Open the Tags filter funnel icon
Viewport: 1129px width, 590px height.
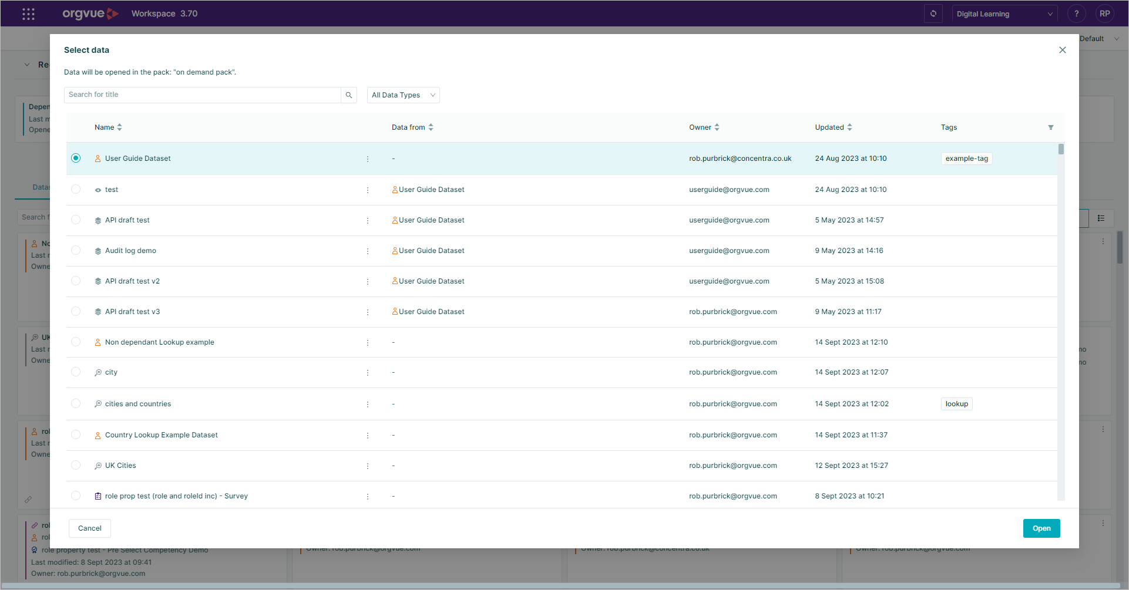(x=1050, y=127)
